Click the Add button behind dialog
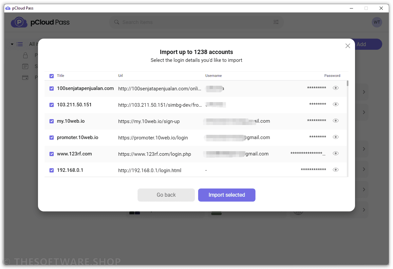This screenshot has width=393, height=269. (368, 44)
